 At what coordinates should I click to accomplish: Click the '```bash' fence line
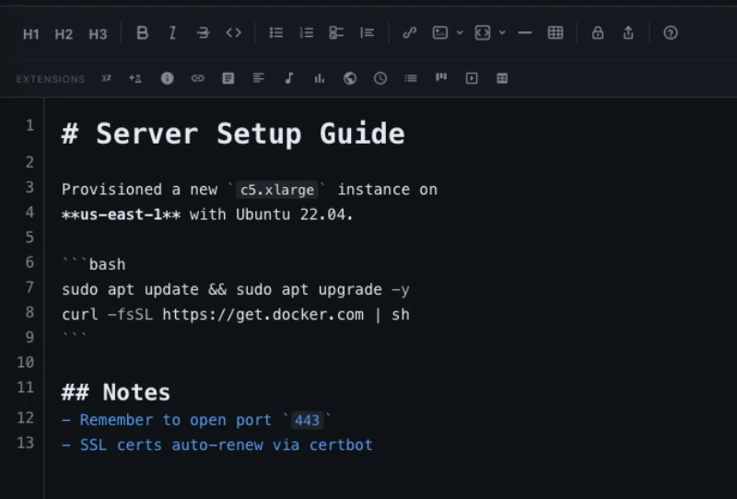(94, 264)
